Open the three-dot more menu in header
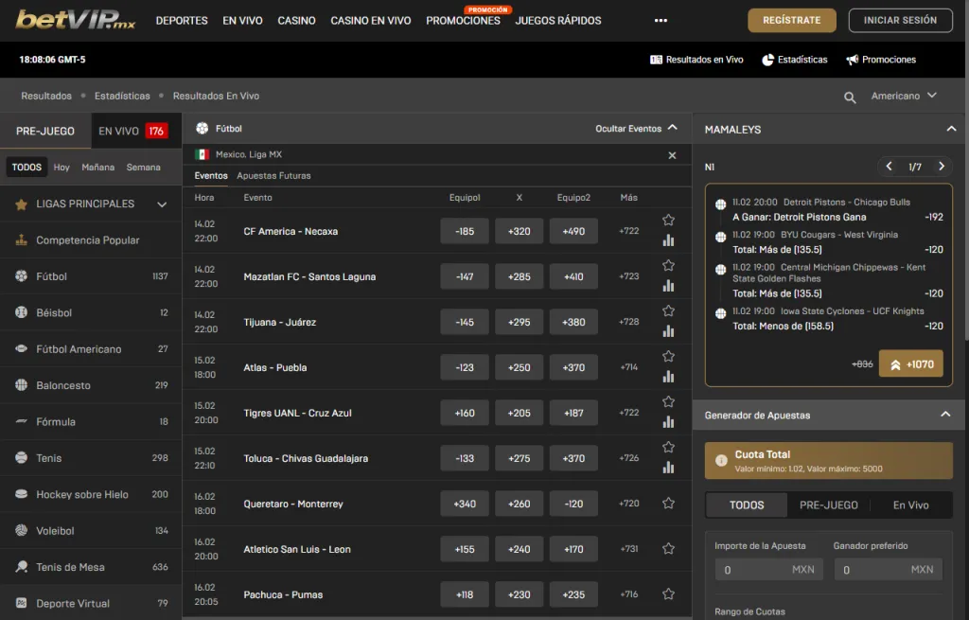The height and width of the screenshot is (620, 969). coord(661,20)
